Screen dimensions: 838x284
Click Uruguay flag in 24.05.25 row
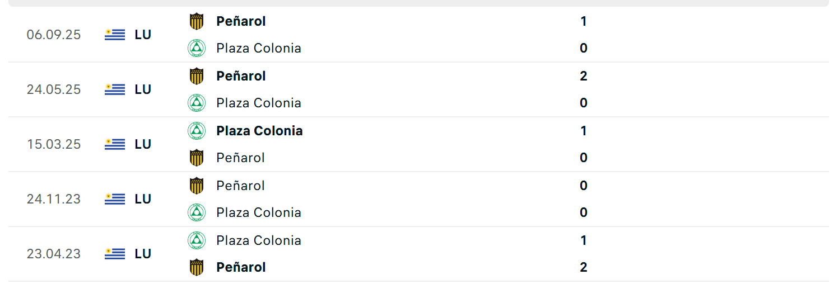115,89
